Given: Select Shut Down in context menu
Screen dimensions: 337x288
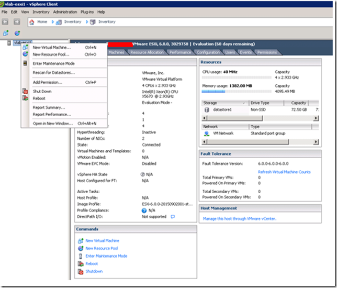Looking at the screenshot, I should 64,92.
